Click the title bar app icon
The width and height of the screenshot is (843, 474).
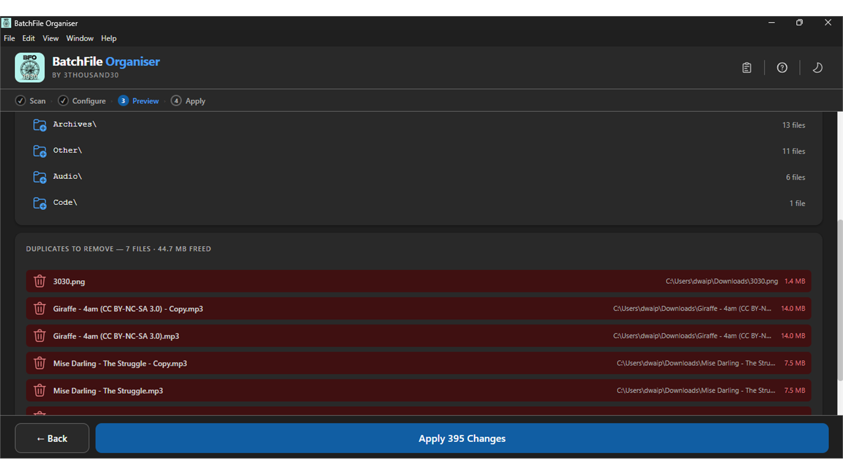pos(6,23)
